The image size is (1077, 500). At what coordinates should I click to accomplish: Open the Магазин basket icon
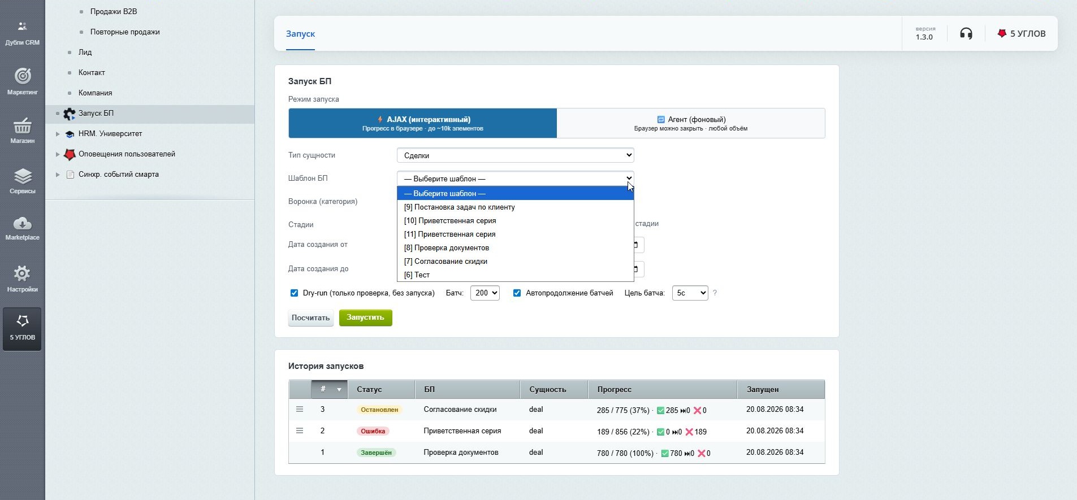[x=23, y=125]
